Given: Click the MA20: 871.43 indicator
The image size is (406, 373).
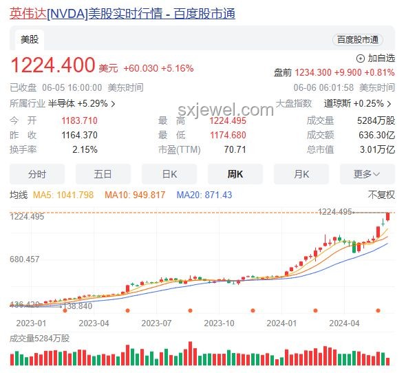Looking at the screenshot, I should 204,195.
